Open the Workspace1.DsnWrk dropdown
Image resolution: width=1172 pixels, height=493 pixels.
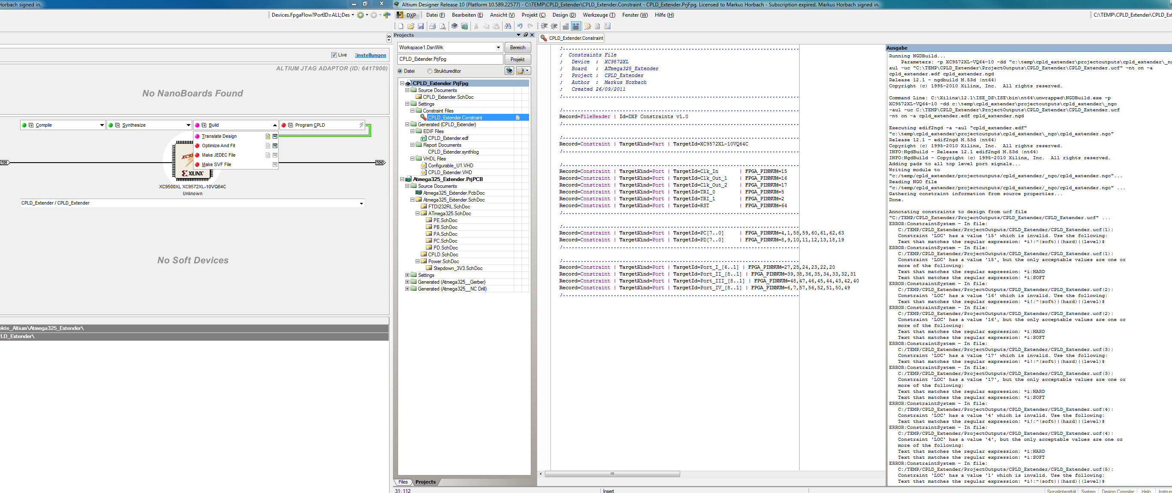pyautogui.click(x=498, y=48)
